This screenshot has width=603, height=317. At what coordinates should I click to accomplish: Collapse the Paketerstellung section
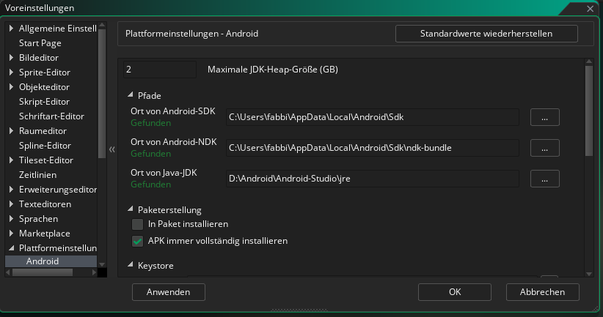[131, 209]
